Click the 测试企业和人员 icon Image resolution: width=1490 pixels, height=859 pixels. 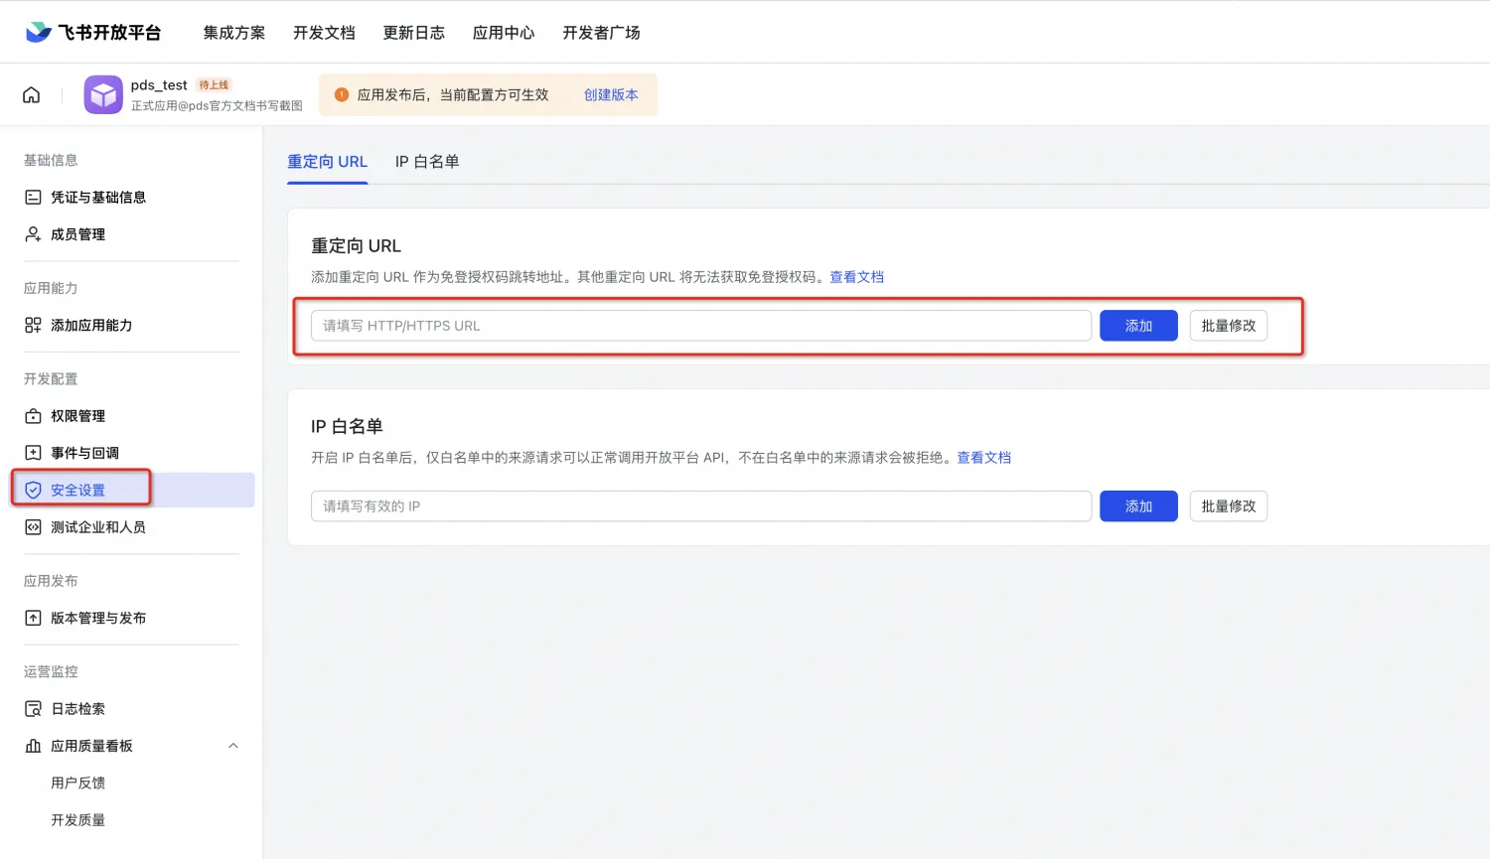[33, 527]
